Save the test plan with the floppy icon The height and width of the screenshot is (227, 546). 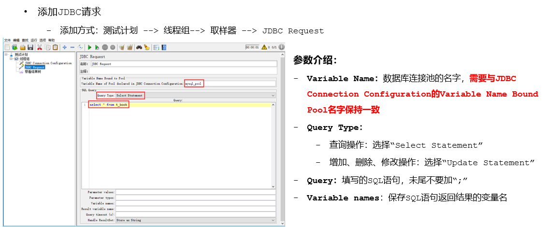click(x=30, y=47)
